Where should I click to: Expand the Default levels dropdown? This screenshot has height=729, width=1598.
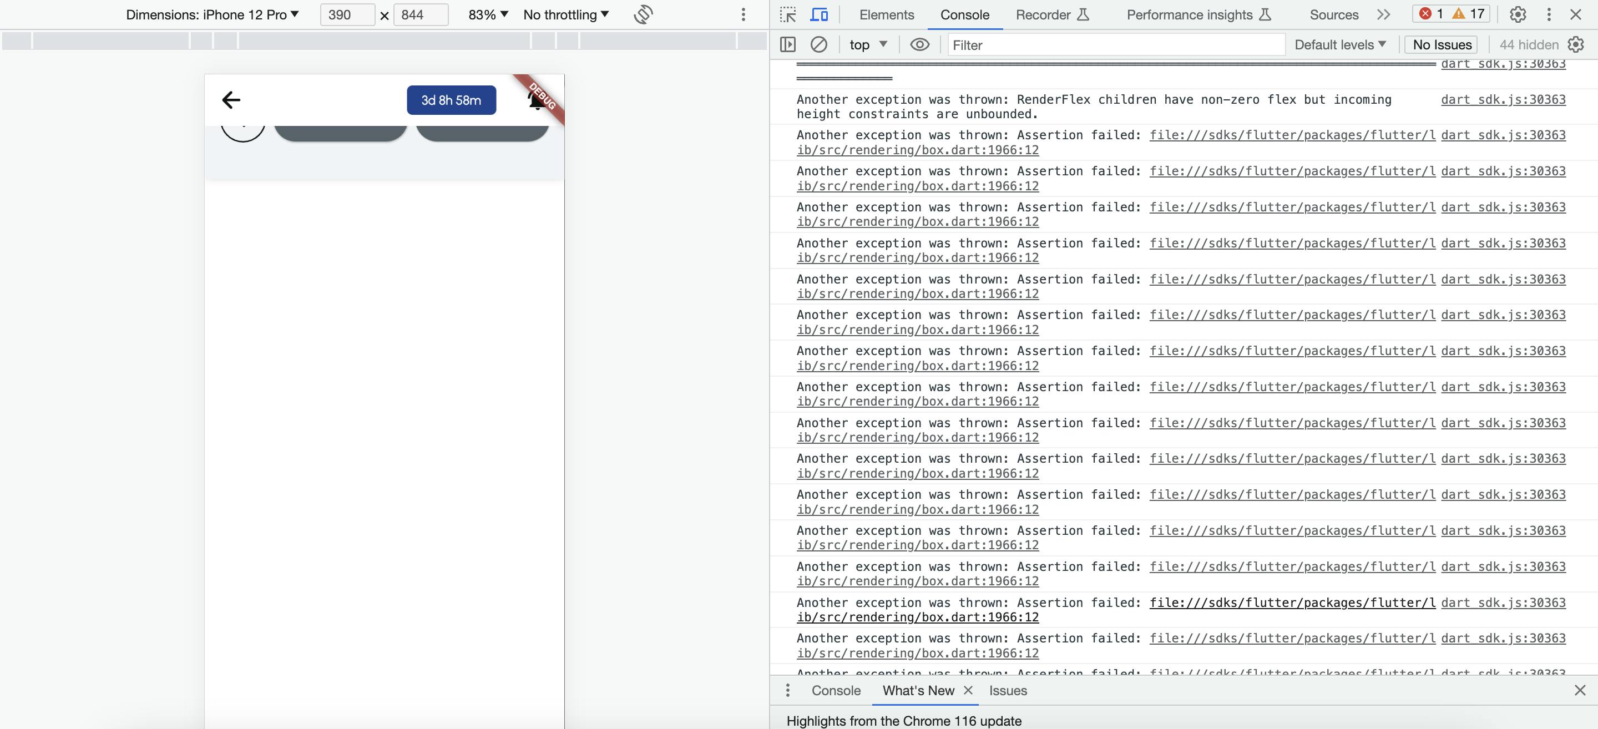tap(1340, 45)
